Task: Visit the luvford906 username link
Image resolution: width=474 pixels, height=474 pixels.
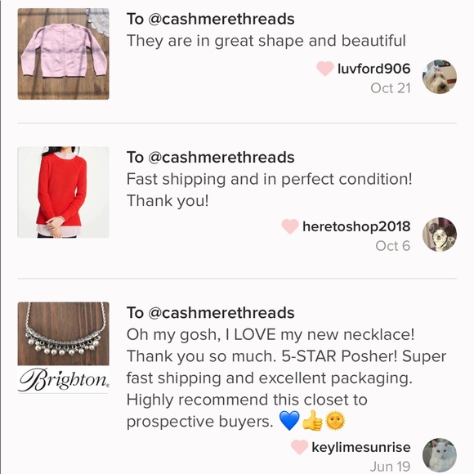Action: coord(374,69)
